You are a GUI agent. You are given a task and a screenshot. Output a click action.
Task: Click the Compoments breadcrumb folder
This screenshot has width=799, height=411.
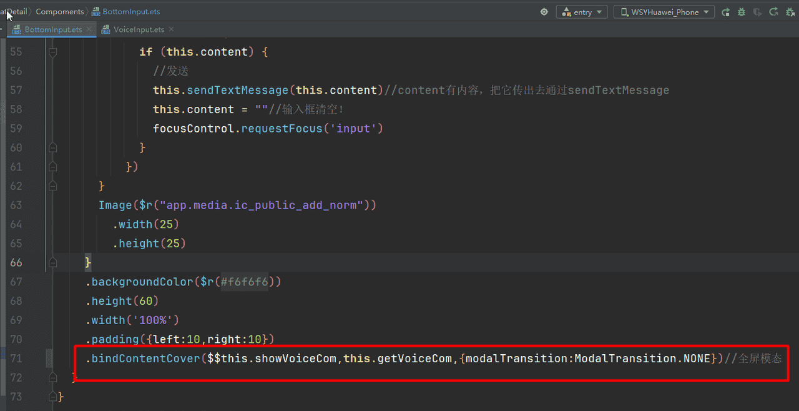(59, 12)
